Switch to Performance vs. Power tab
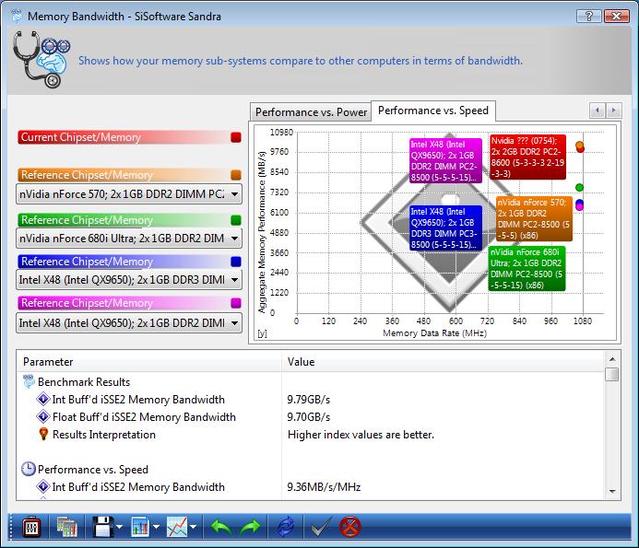639x548 pixels. coord(311,112)
